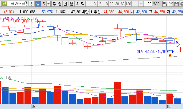Viewport: 183px width, 109px height.
Task: Click the 10 month marker on time axis
Action: 168,106
